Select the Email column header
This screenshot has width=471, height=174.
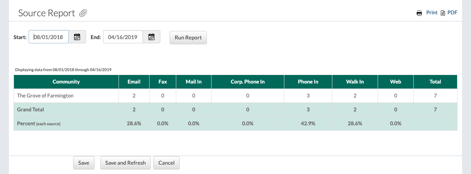coord(134,82)
